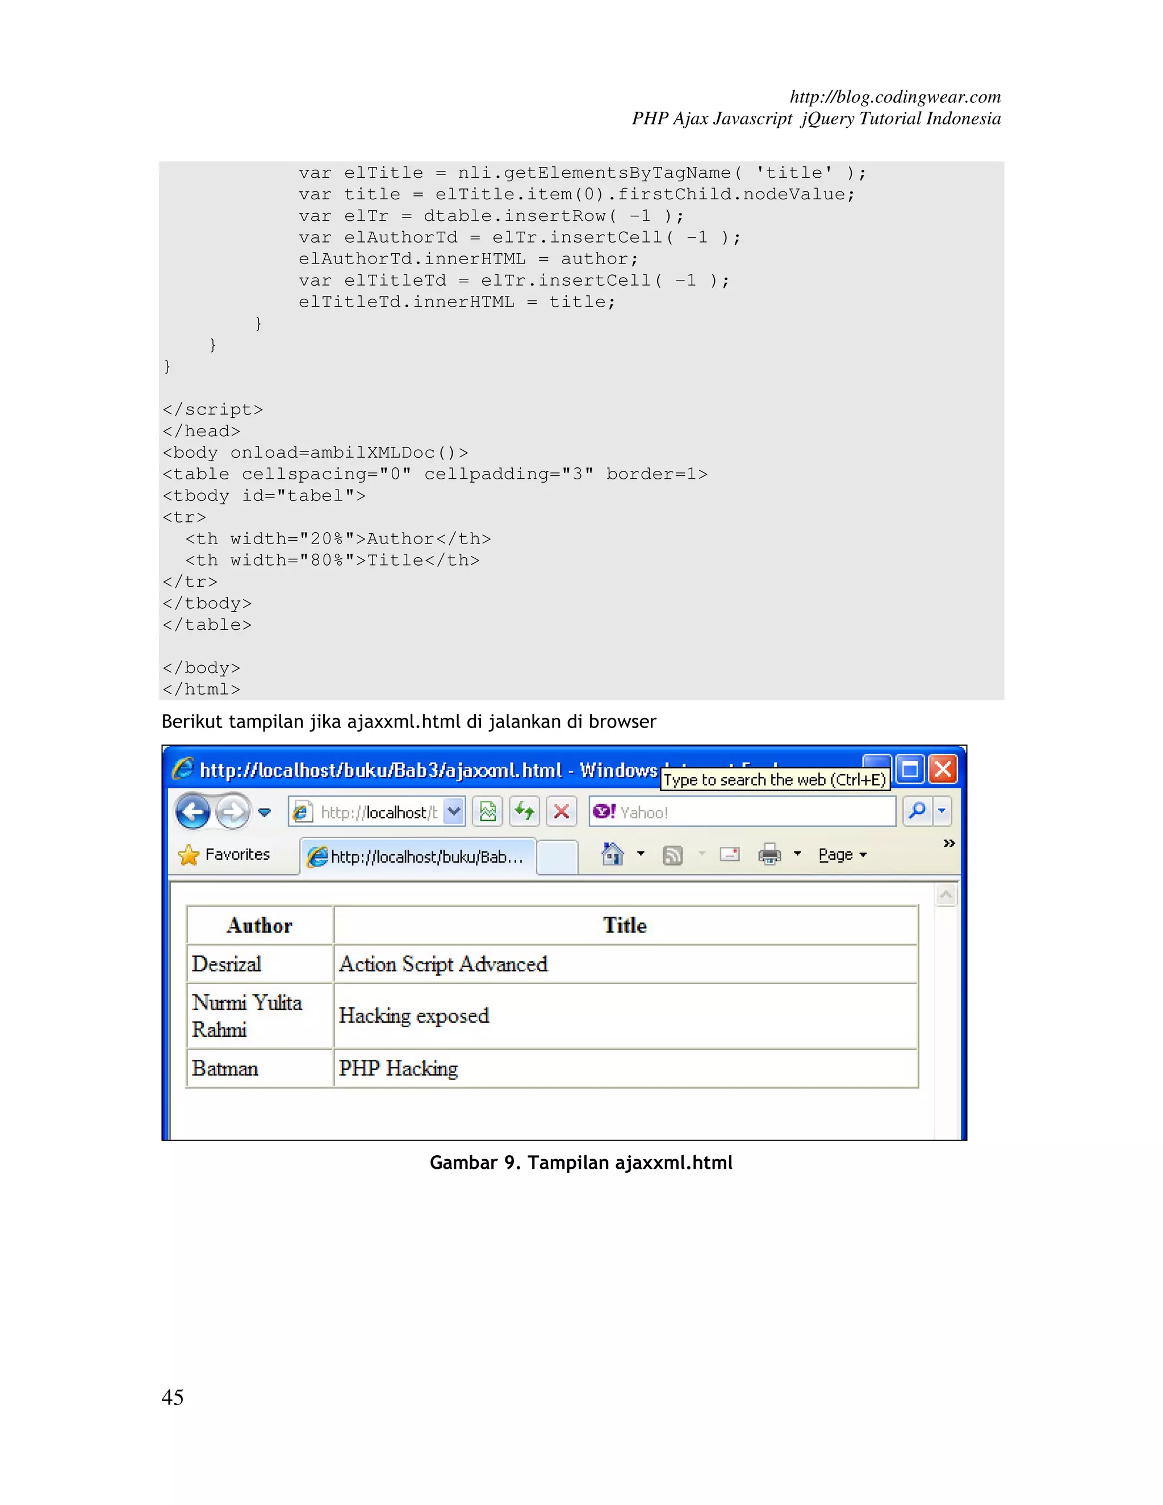The image size is (1163, 1505).
Task: Click the Batman author cell
Action: [x=260, y=1068]
